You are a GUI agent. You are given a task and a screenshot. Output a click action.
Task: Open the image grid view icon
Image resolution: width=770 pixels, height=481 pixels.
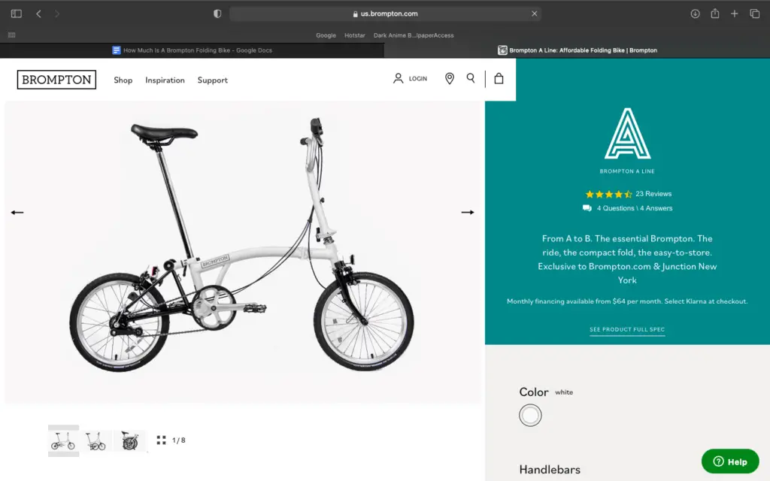point(161,440)
